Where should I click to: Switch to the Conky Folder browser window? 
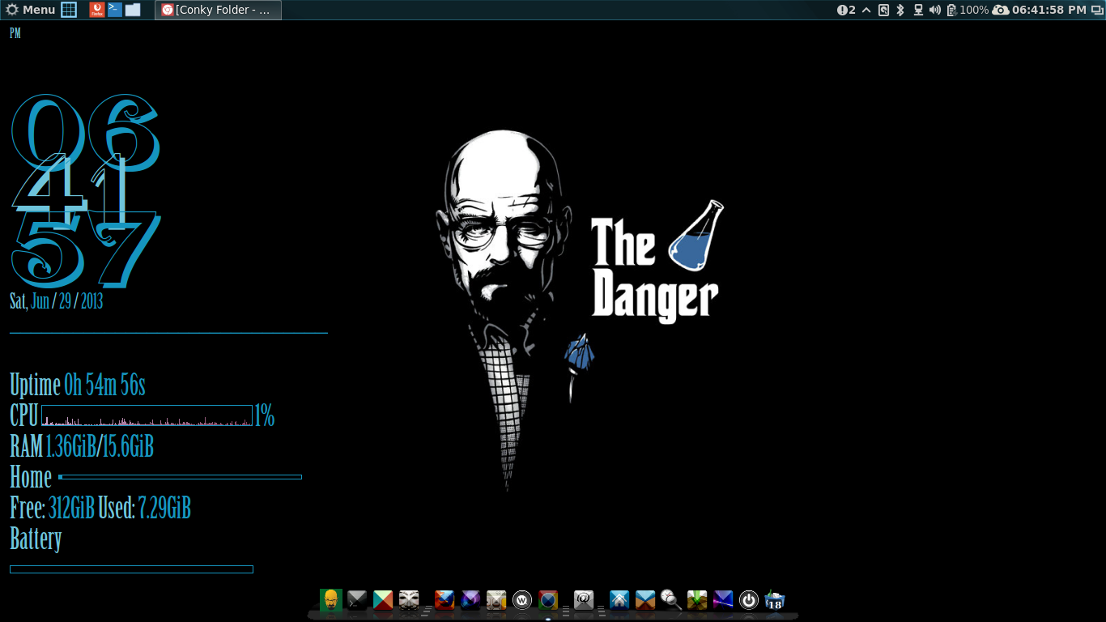219,10
